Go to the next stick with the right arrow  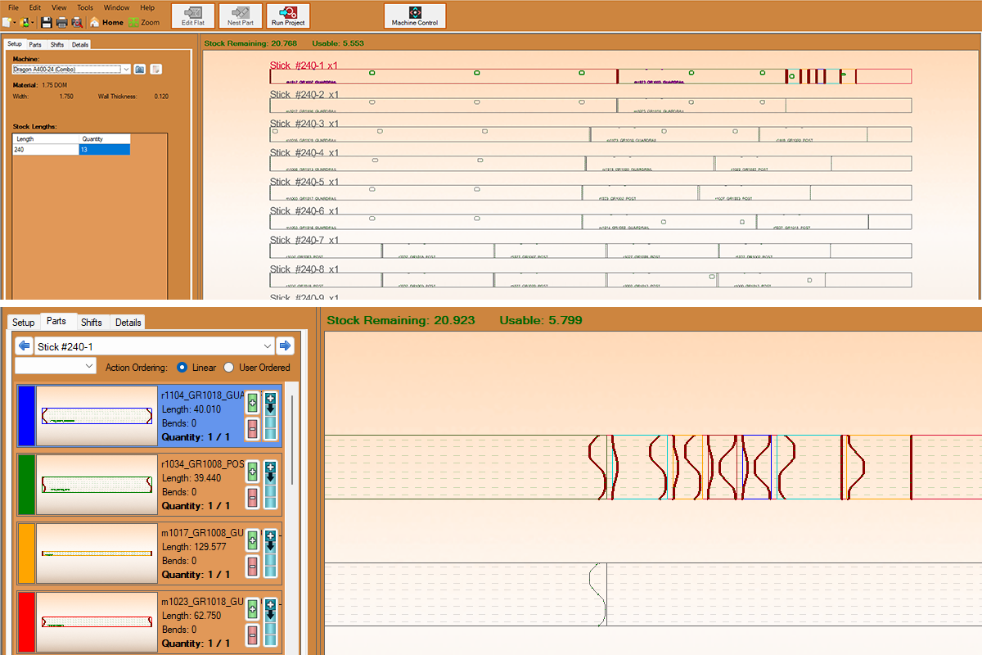point(285,346)
